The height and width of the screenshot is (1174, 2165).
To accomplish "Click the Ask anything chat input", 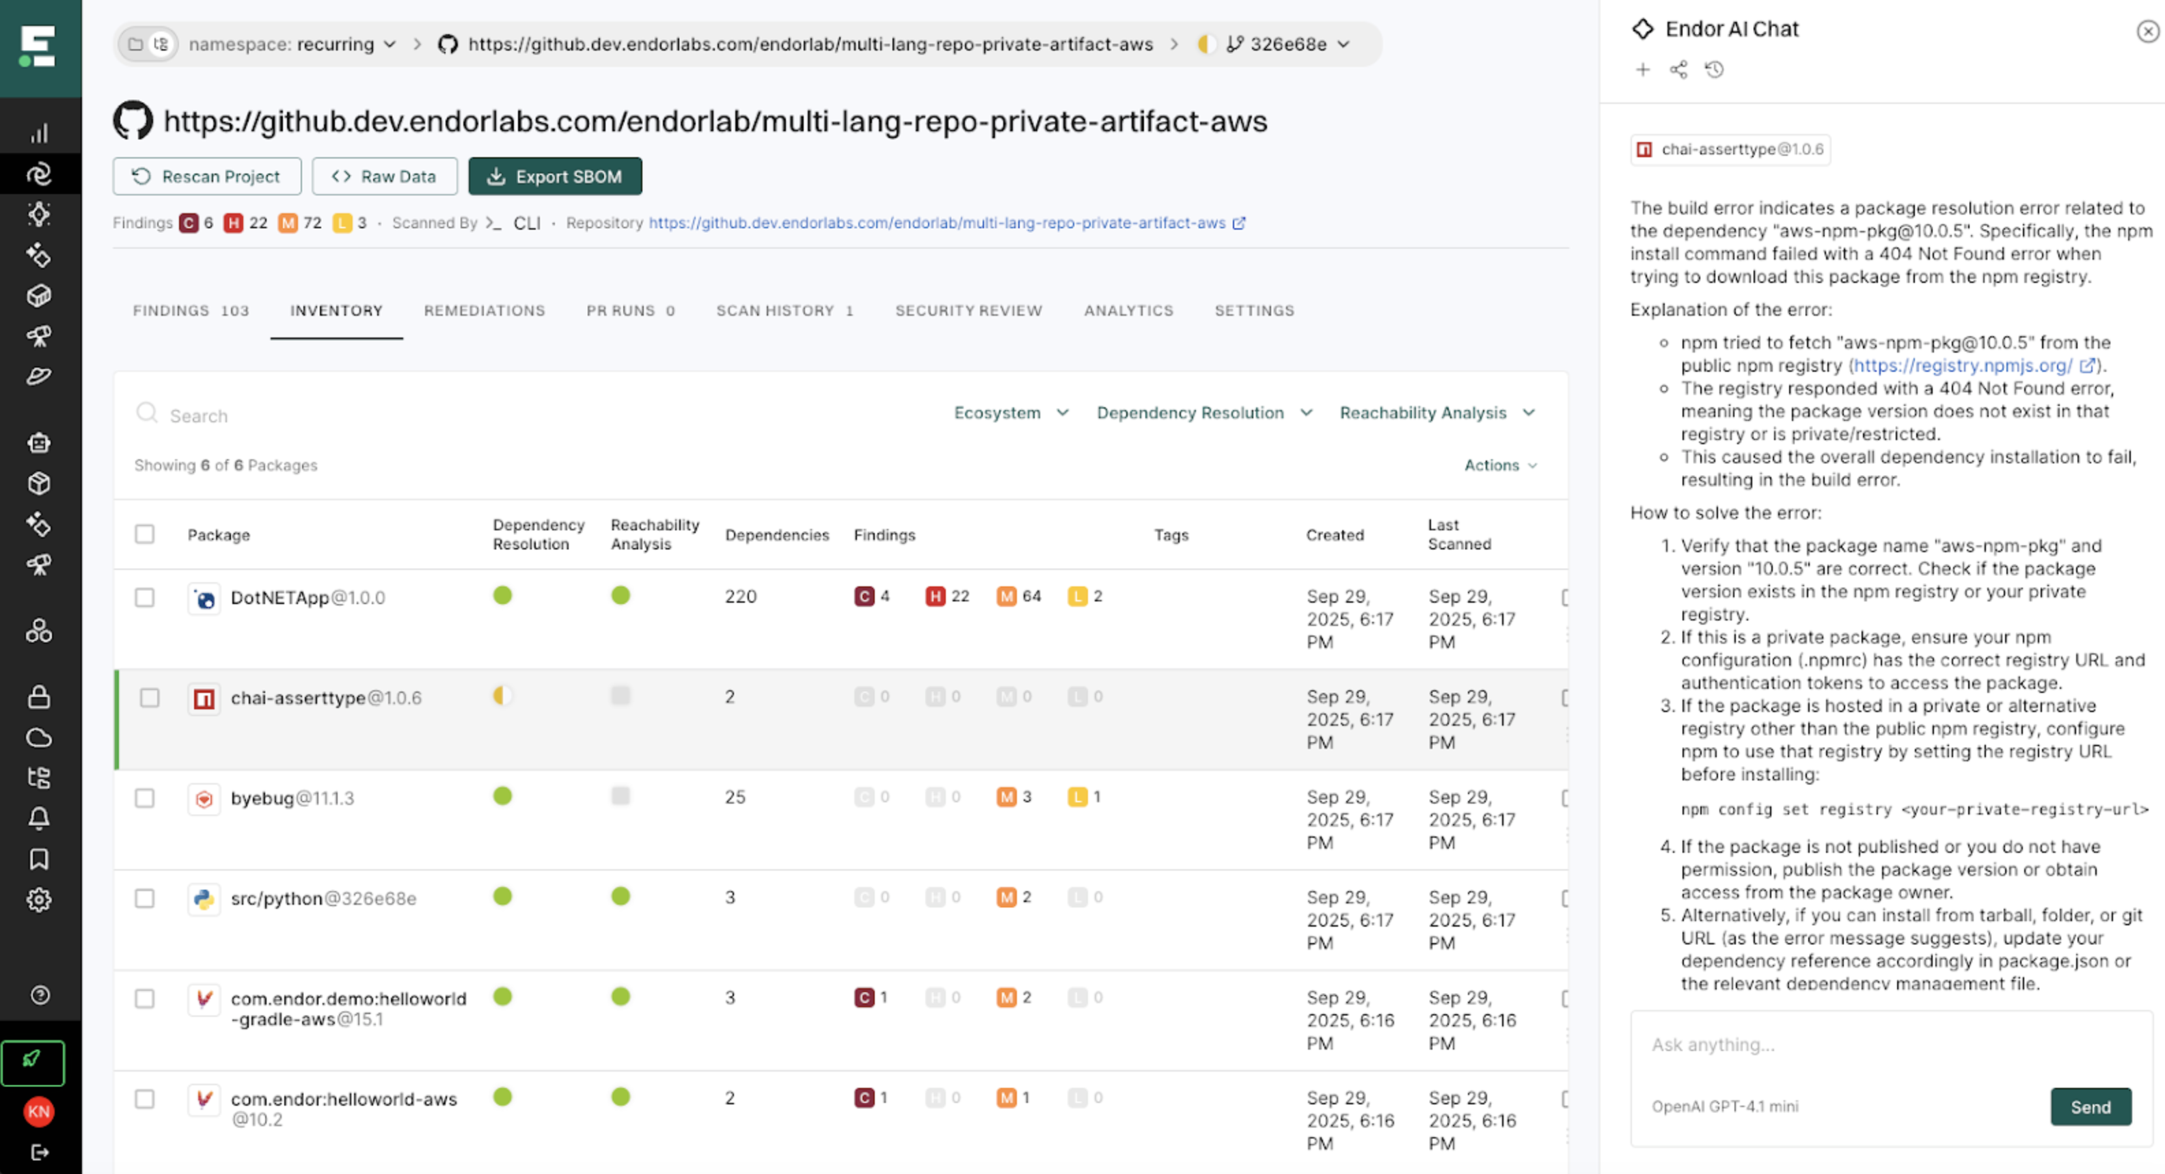I will [x=1849, y=1045].
